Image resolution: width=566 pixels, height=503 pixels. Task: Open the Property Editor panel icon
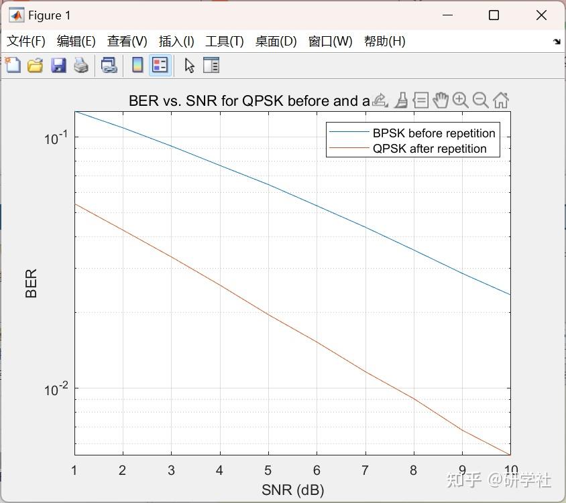tap(212, 65)
